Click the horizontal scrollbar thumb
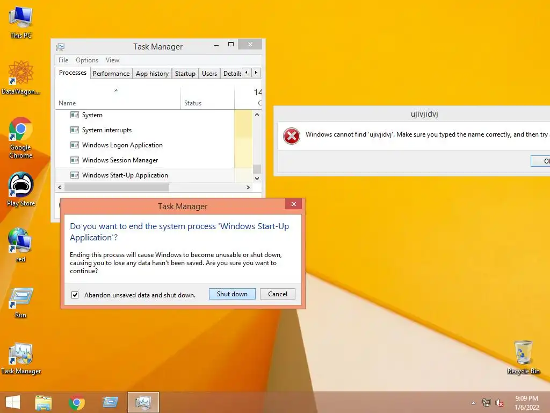The width and height of the screenshot is (550, 413). [x=117, y=188]
